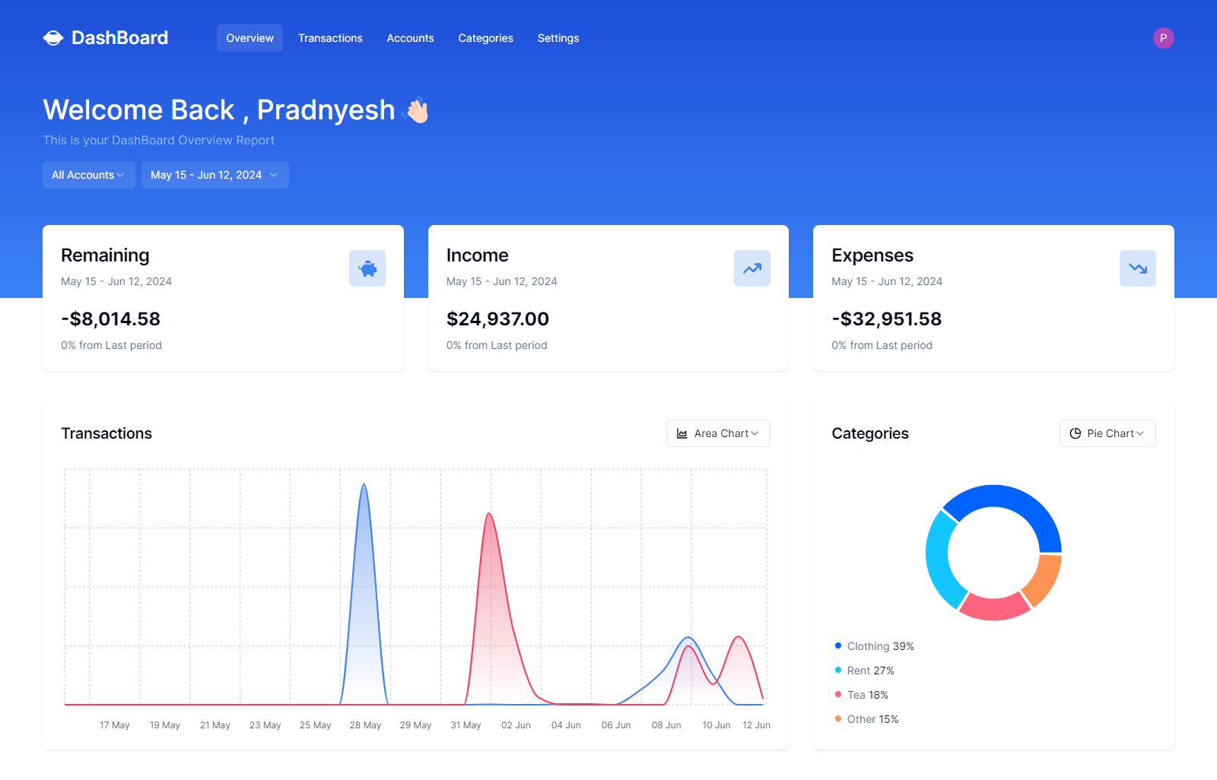Image resolution: width=1217 pixels, height=780 pixels.
Task: Open the user avatar P profile menu
Action: (x=1163, y=38)
